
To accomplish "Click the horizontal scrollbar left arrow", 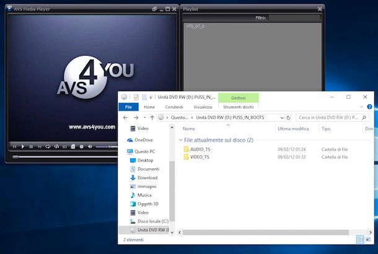I will click(180, 232).
